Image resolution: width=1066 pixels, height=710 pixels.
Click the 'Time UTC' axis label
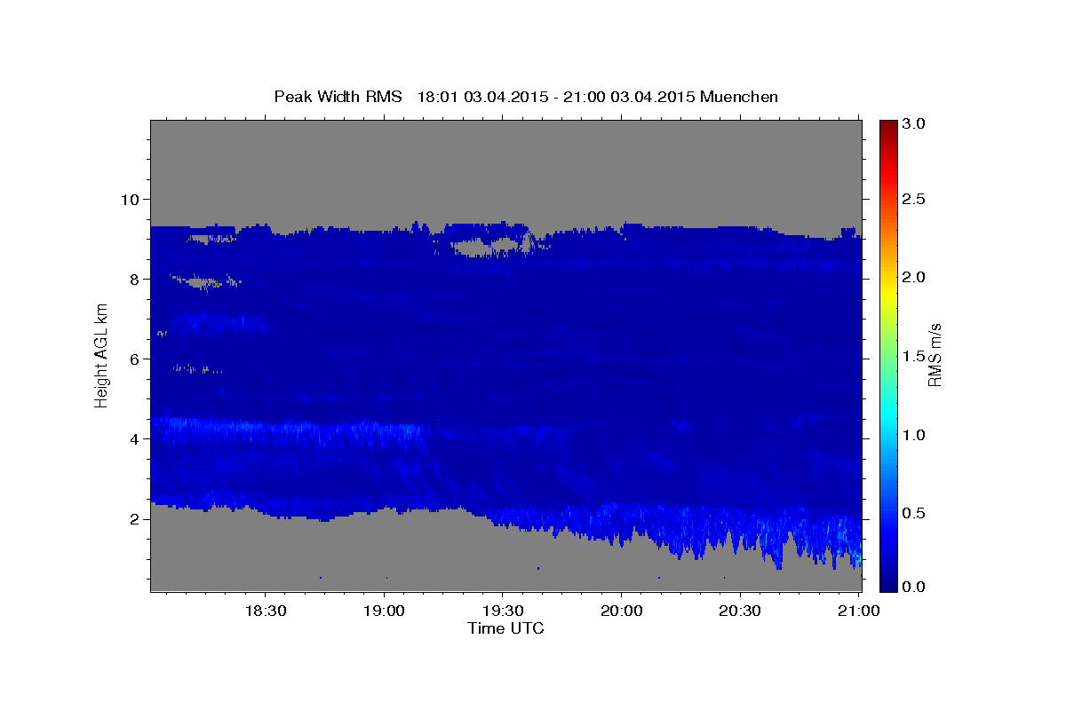(505, 628)
